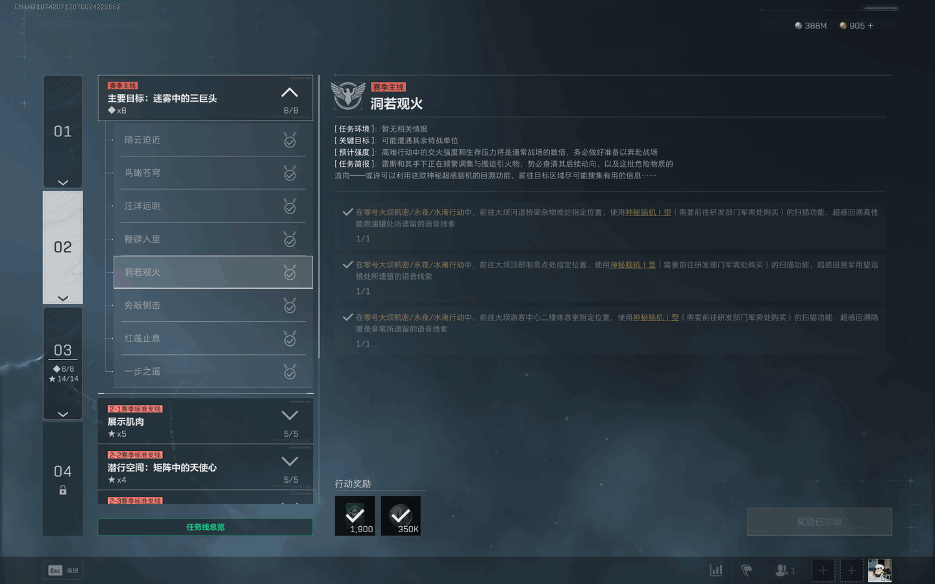Screen dimensions: 935x584
Task: Click the completion medal on 一步之遥
Action: (290, 372)
